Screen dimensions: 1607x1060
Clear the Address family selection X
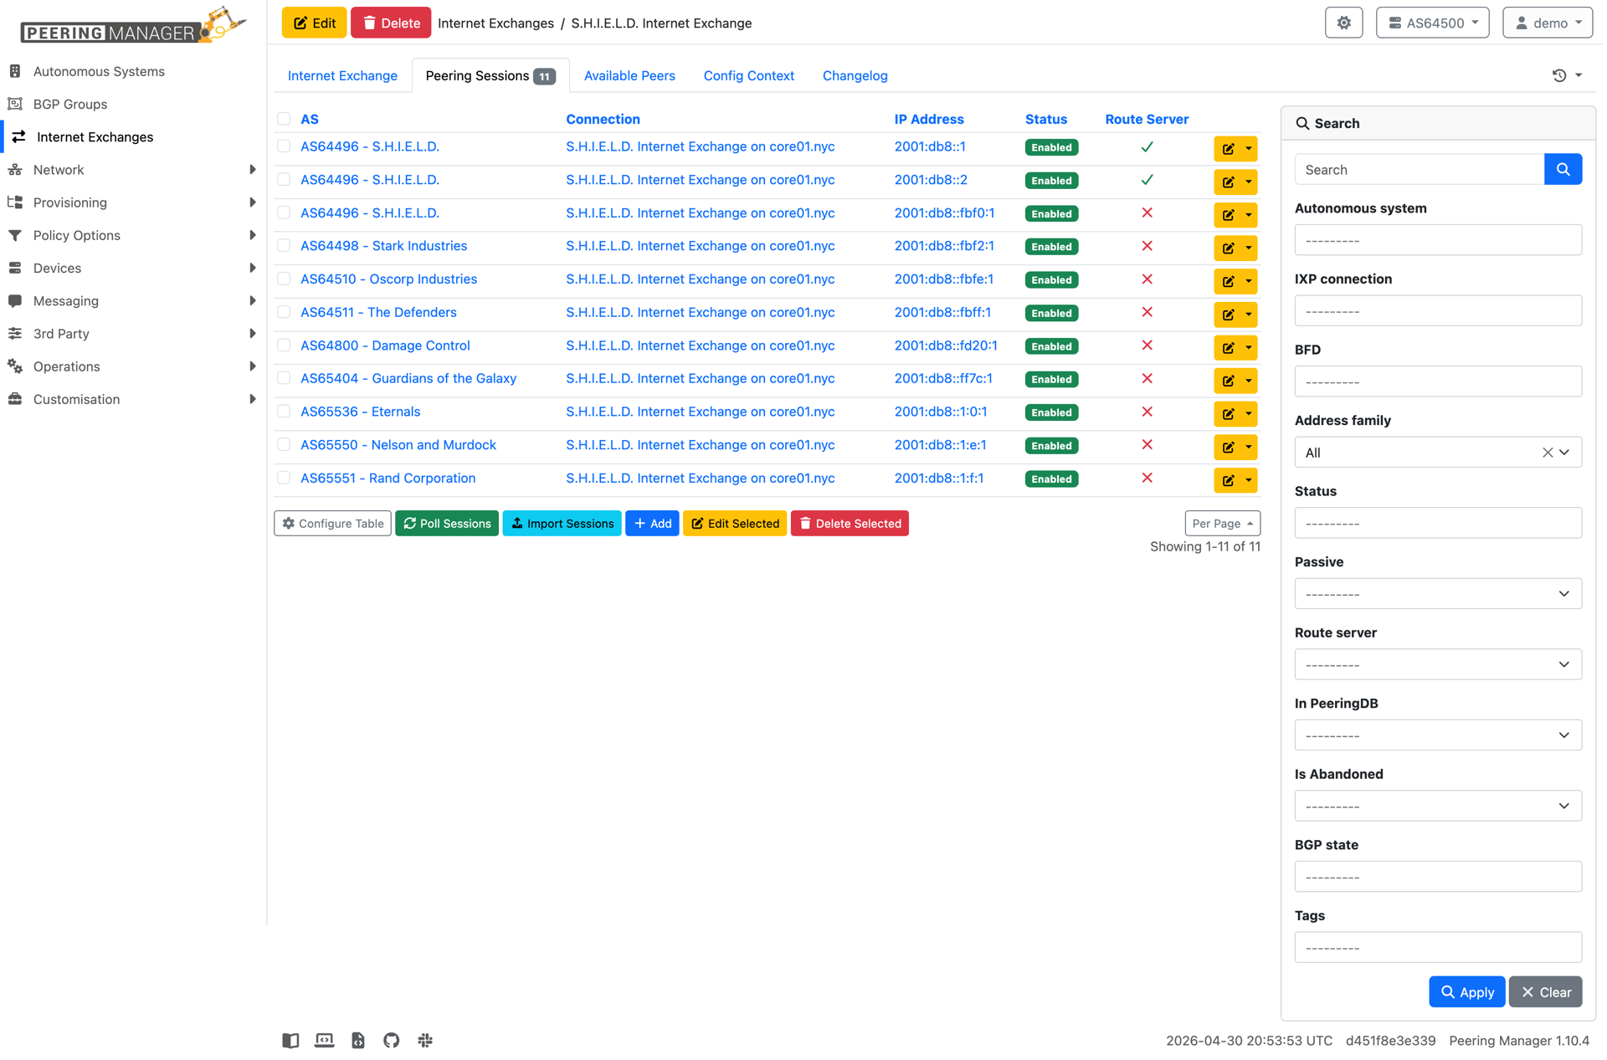tap(1547, 453)
